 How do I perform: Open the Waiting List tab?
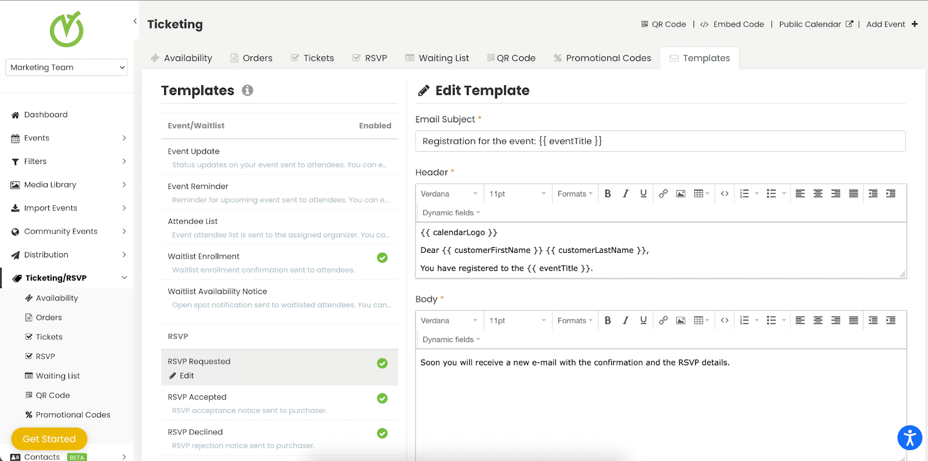coord(437,58)
